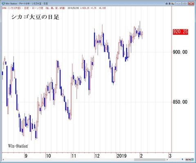The height and width of the screenshot is (163, 196).
Task: Click the chart zoom slider handle
Action: 182,159
